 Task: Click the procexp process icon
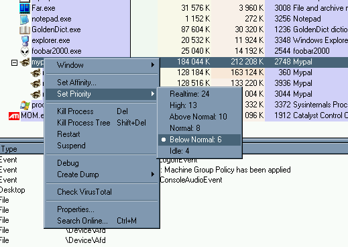(25, 105)
